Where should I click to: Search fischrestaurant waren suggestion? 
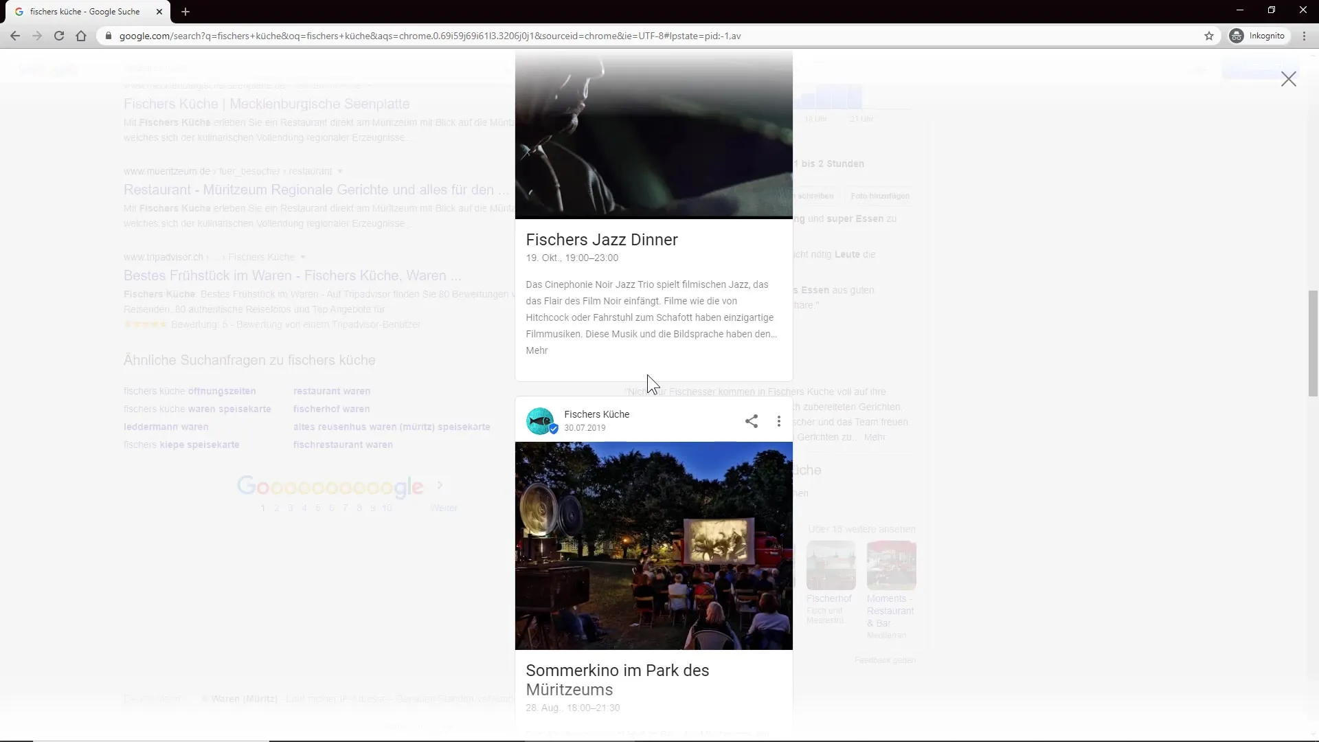(343, 445)
